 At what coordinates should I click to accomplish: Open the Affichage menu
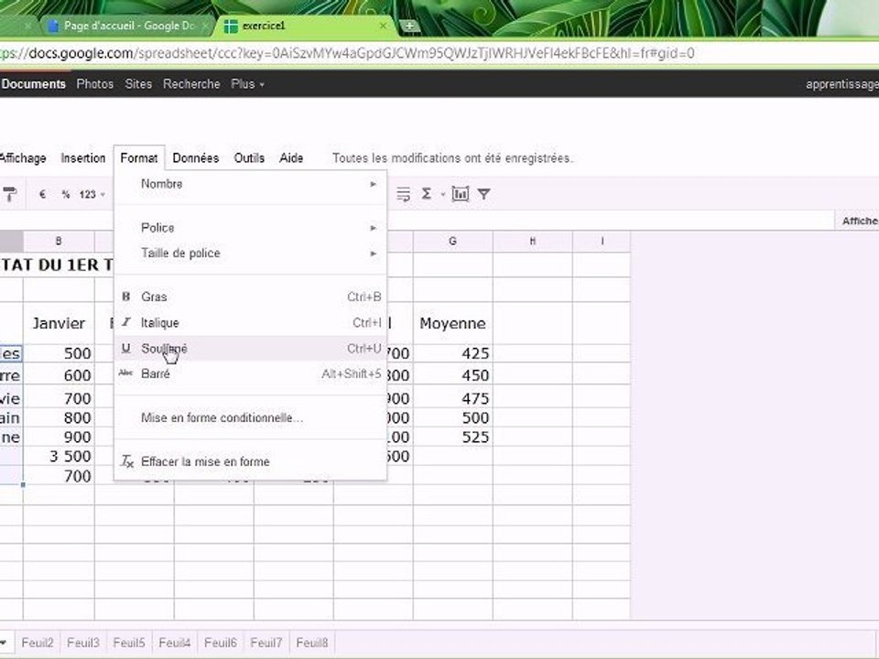24,158
